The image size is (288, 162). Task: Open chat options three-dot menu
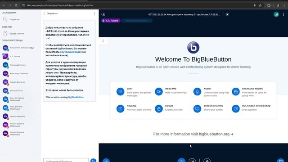[94, 13]
